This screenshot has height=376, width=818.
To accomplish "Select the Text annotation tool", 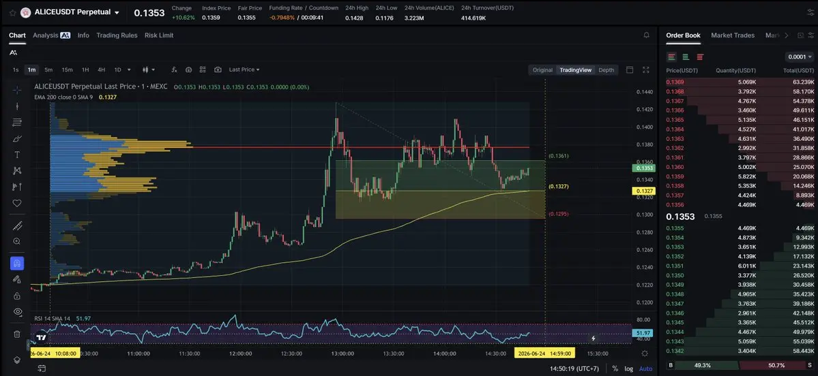I will [x=16, y=155].
